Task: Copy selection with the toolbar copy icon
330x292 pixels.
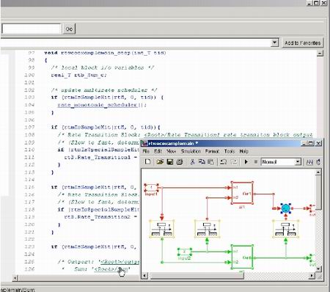Action: pyautogui.click(x=202, y=161)
